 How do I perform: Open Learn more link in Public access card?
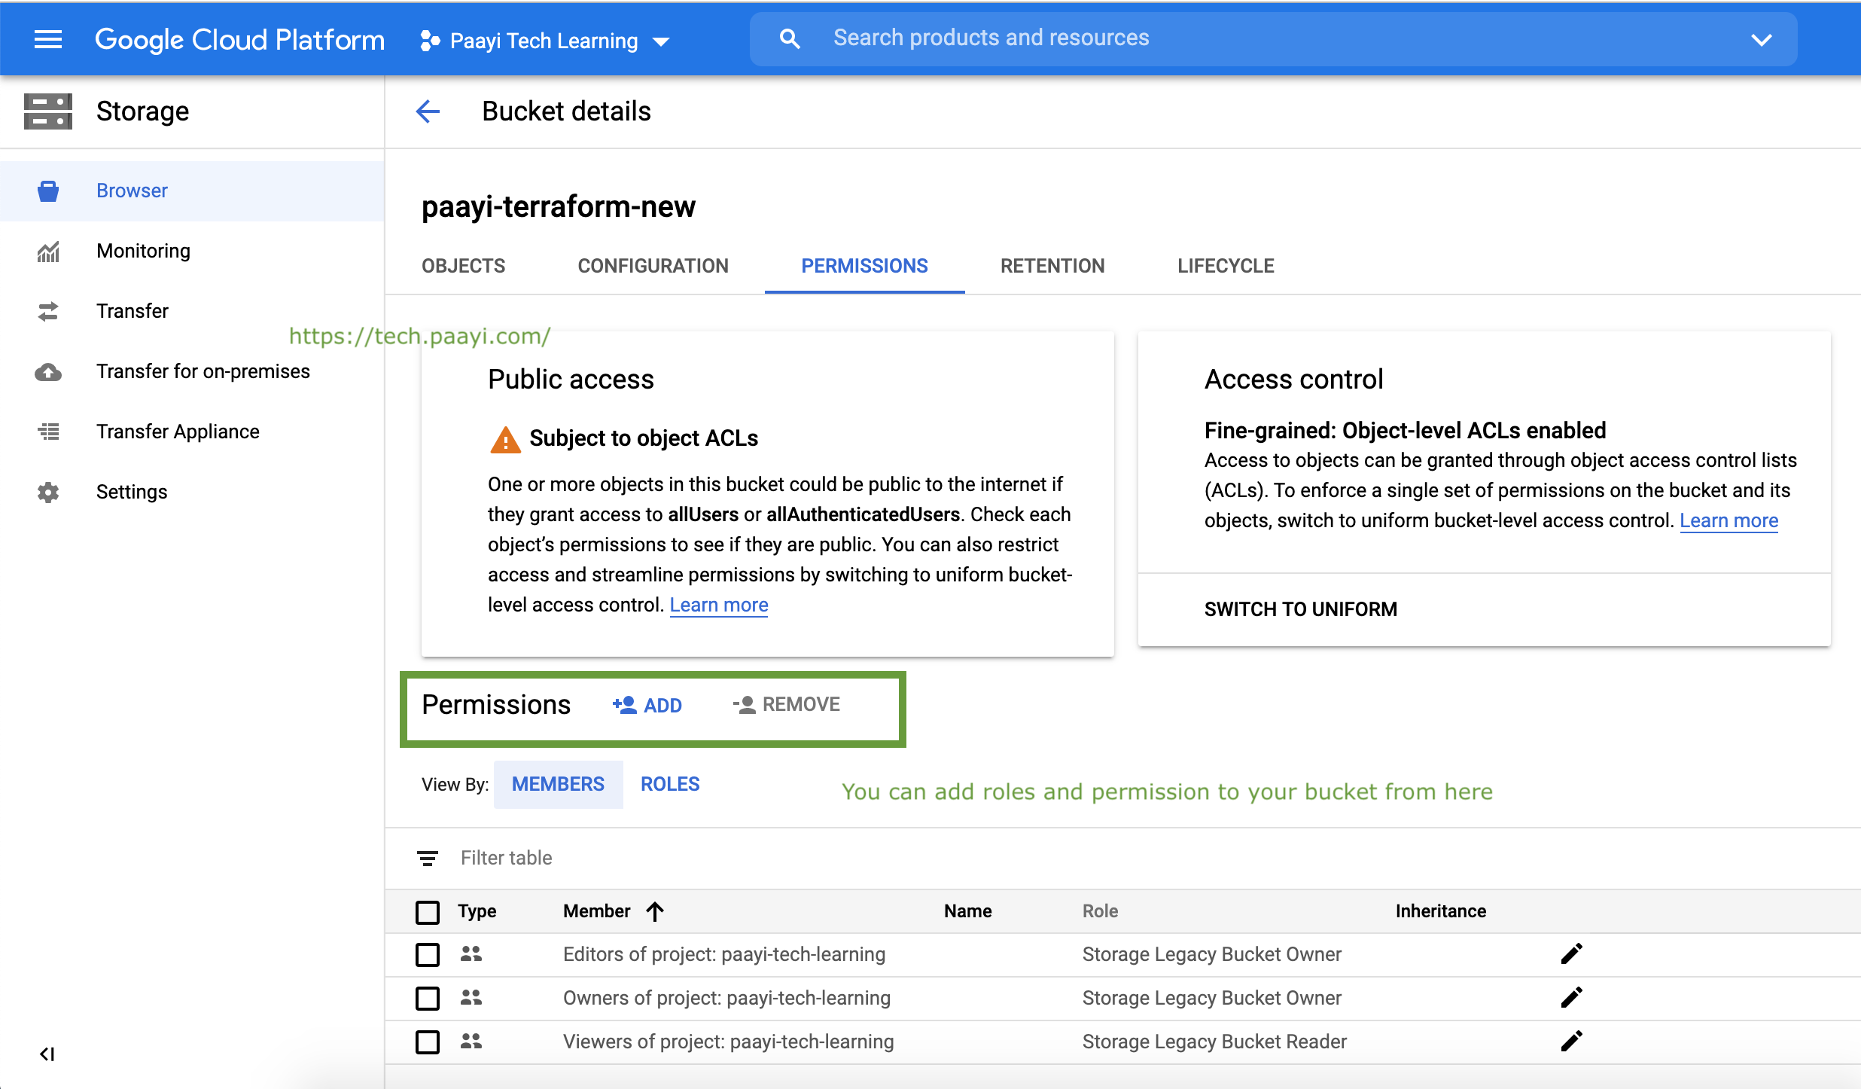point(719,605)
